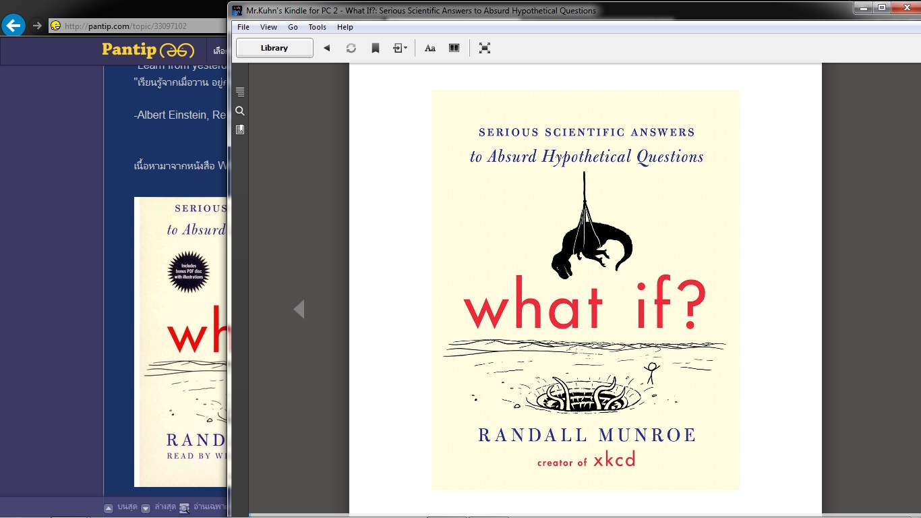Open the Notebook notes sidebar icon
921x518 pixels.
click(240, 129)
